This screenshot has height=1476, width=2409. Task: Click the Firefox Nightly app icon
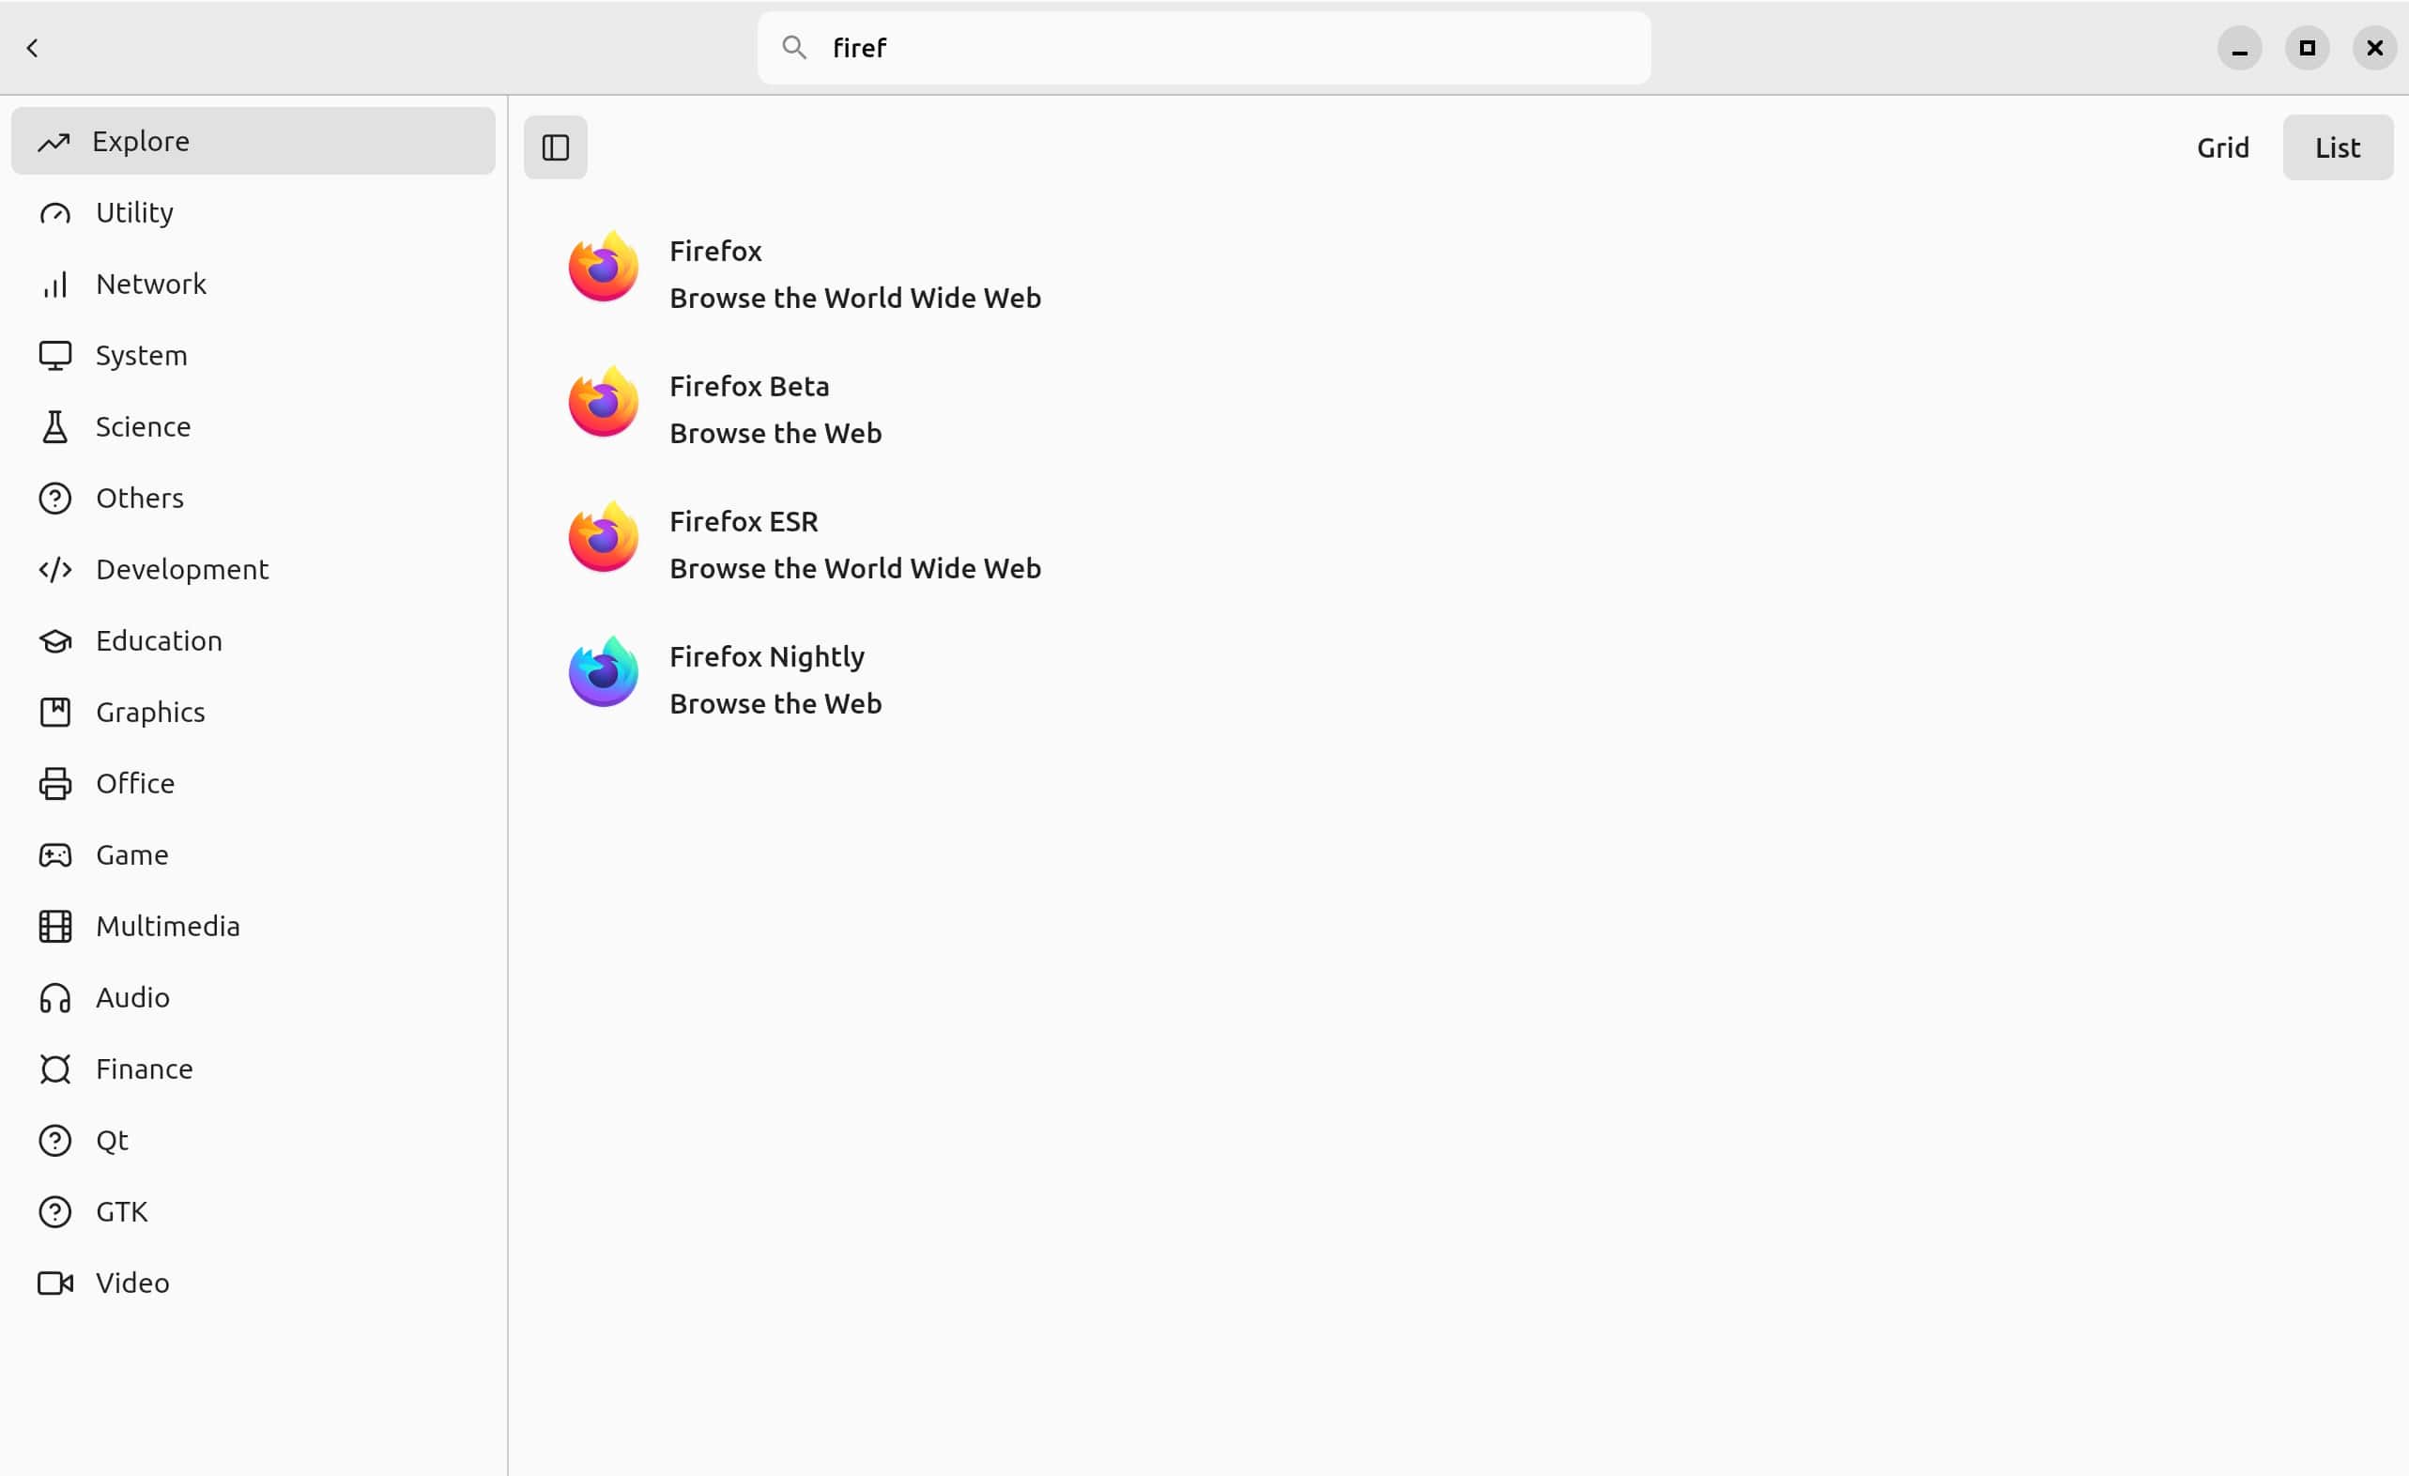[604, 672]
